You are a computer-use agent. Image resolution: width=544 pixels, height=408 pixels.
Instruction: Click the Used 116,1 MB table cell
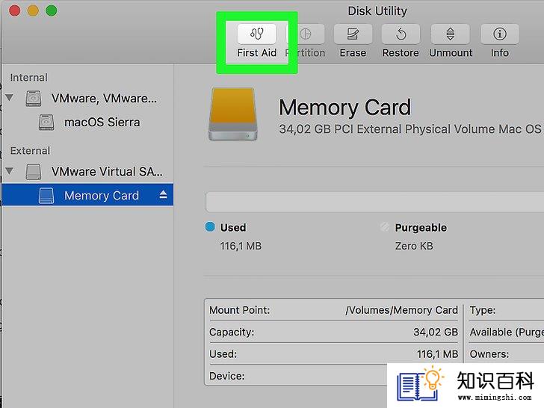[437, 354]
